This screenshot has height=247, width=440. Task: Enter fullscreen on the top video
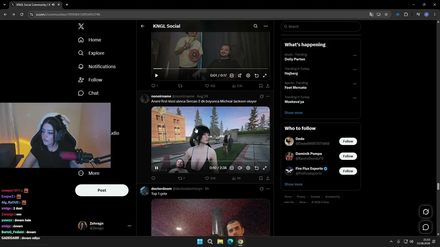point(265,75)
